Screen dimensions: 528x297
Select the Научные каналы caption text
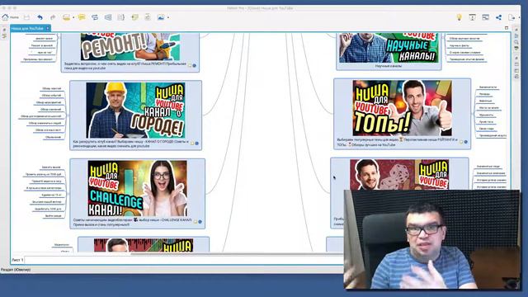[389, 66]
